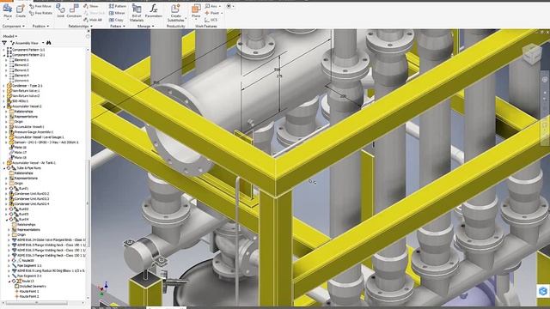Expand the Condenser - Type 2:1 node
The image size is (550, 309).
3,86
